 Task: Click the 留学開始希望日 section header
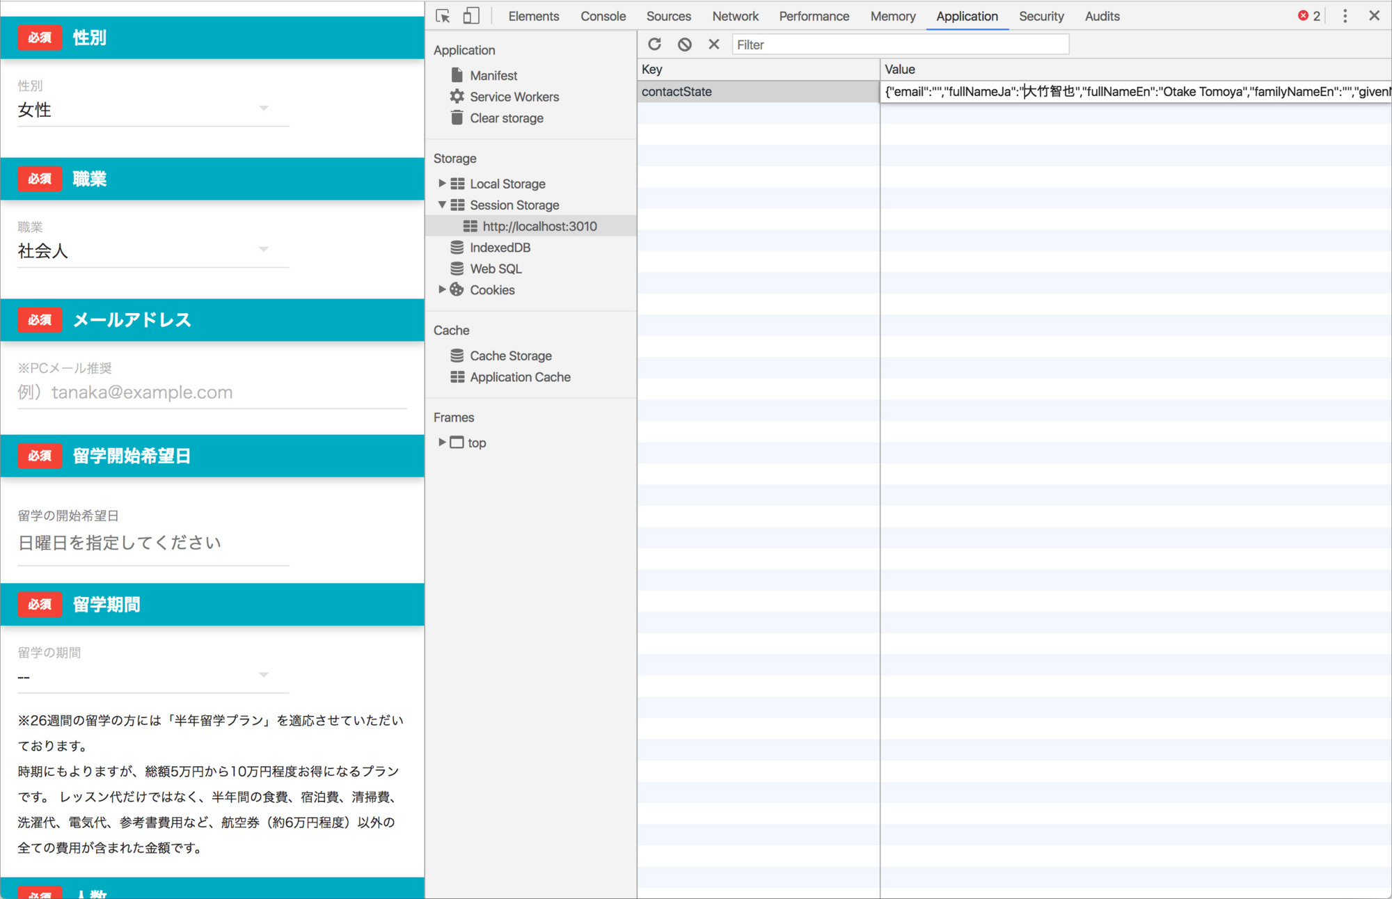(212, 456)
